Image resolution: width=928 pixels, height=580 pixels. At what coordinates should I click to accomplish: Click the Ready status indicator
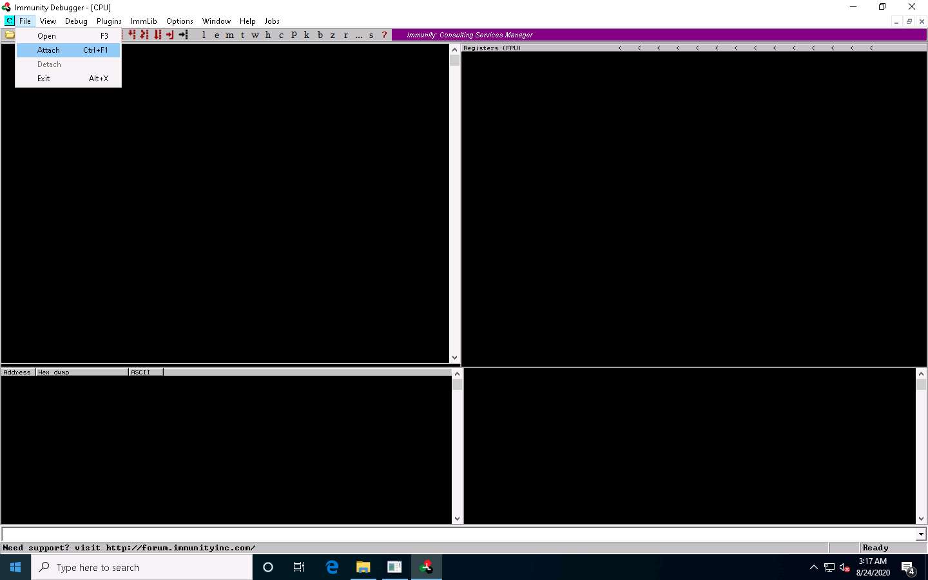[x=875, y=548]
